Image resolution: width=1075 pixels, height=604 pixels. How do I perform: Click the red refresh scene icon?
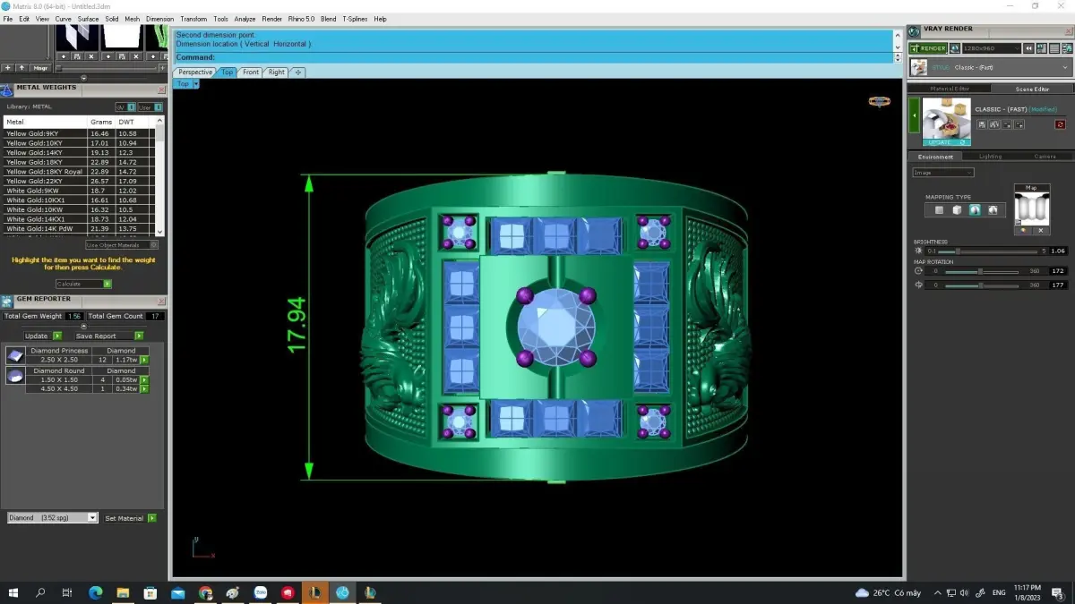(x=1061, y=124)
